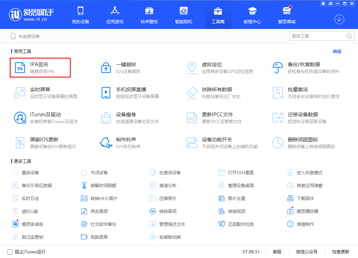Click the 爱思播放器 icon
The height and width of the screenshot is (258, 358).
click(290, 211)
